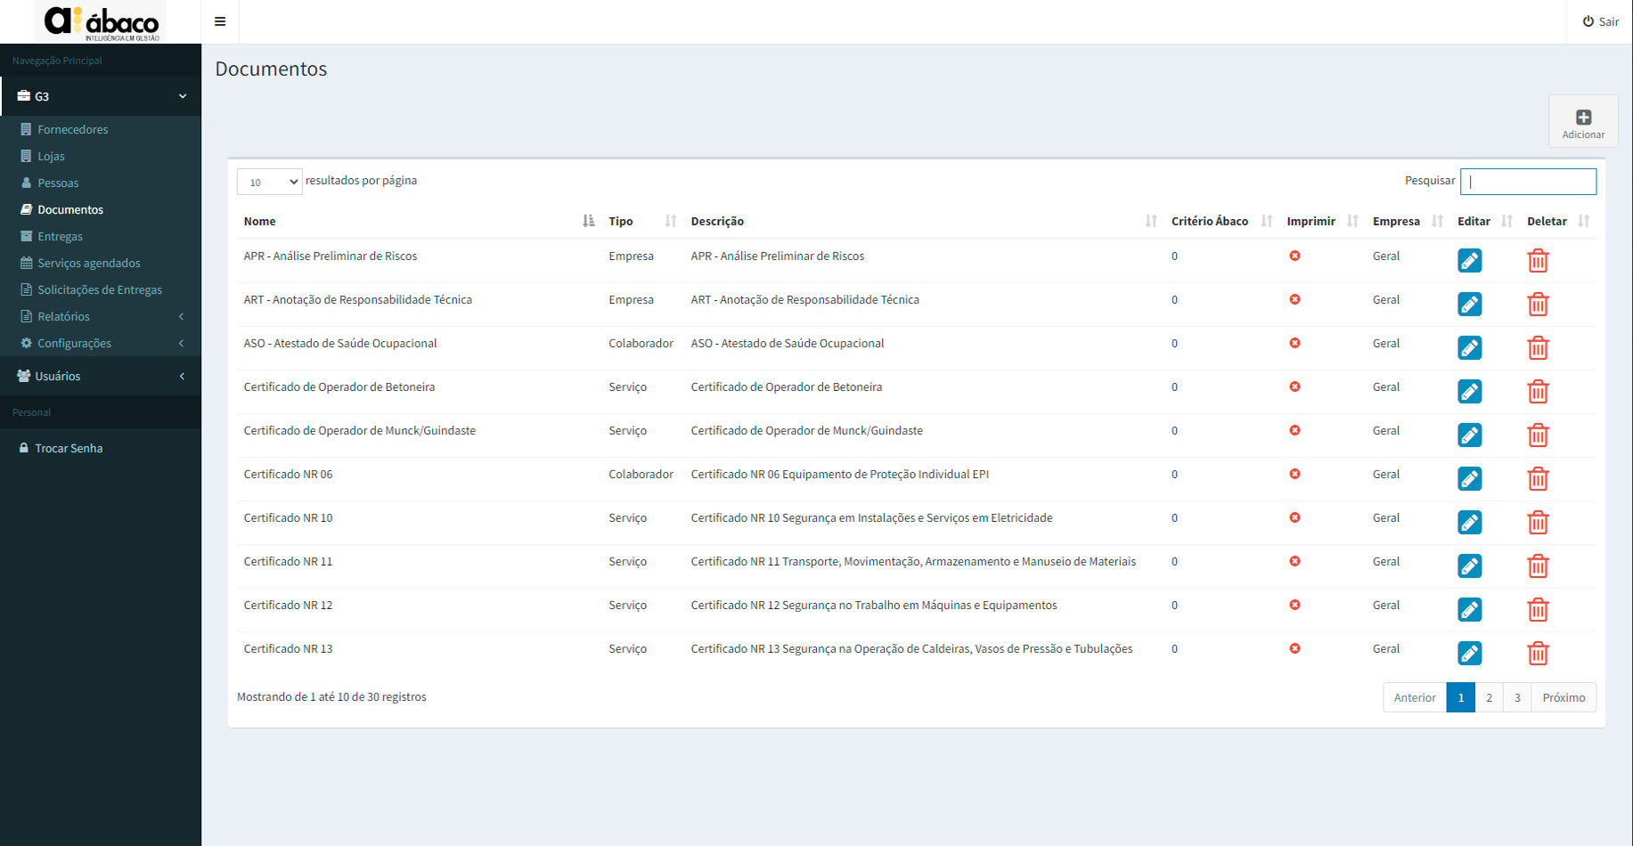1633x846 pixels.
Task: Open Lojas in the sidebar
Action: click(51, 156)
